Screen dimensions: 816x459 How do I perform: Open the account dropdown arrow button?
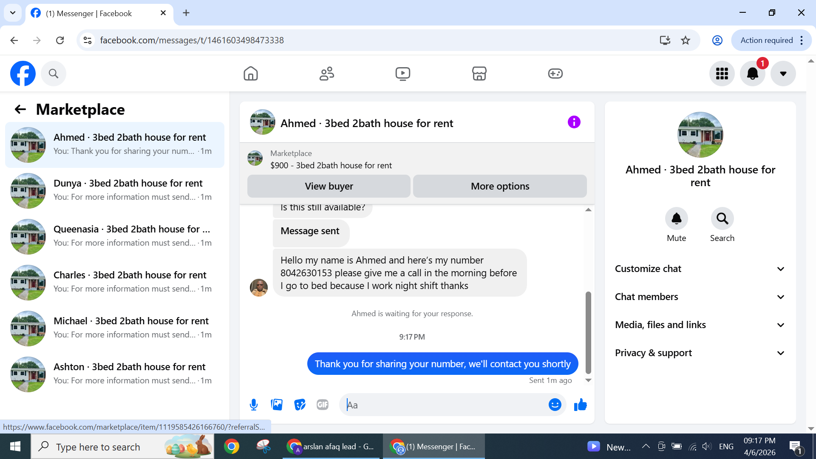[783, 74]
